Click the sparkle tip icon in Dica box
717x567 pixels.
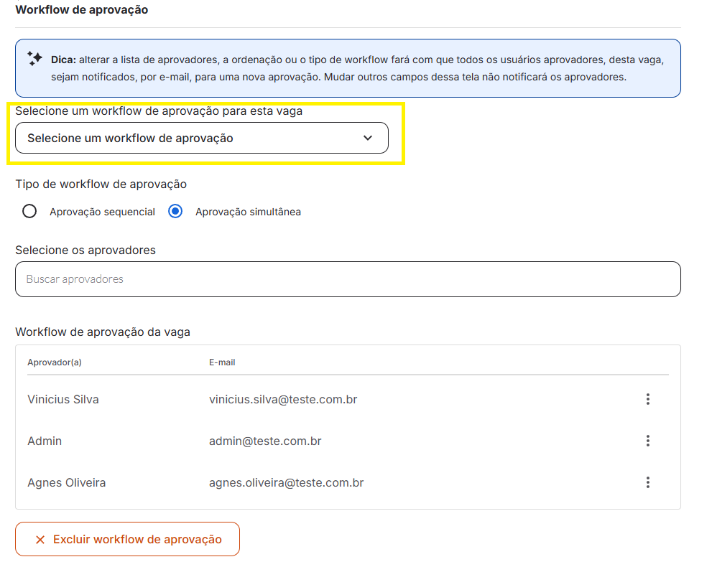coord(34,58)
